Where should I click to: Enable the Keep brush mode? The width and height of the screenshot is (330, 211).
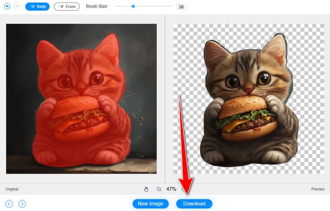pos(38,7)
